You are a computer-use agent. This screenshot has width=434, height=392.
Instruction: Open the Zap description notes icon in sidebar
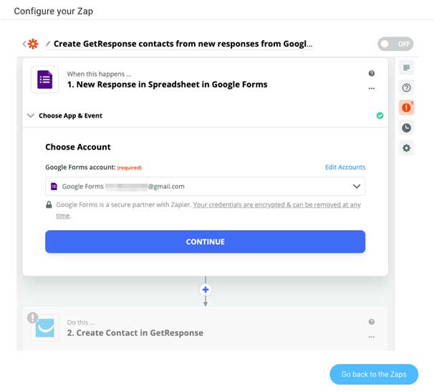click(406, 67)
